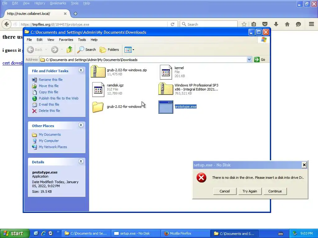Go to Firefox home page icon

[x=287, y=24]
